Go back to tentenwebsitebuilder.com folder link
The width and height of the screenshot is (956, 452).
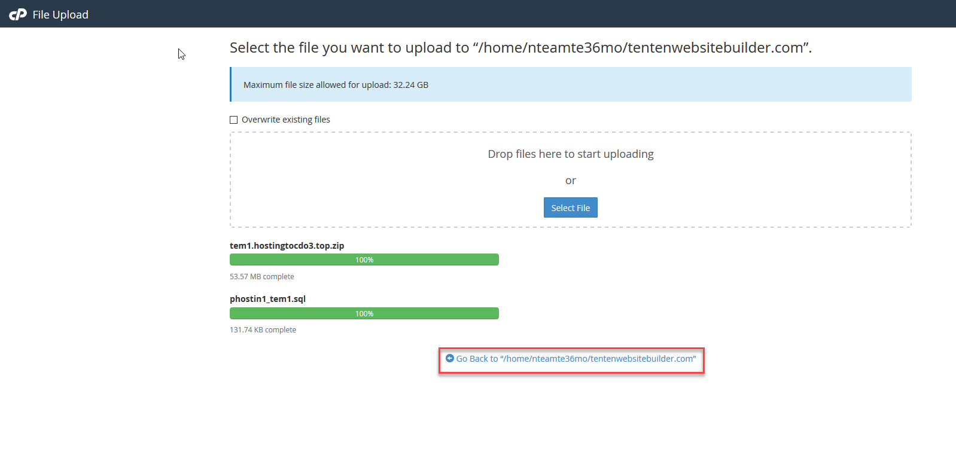(571, 359)
